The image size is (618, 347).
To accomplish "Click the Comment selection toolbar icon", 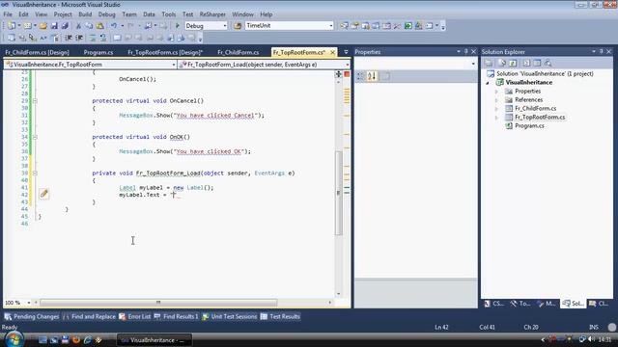I will coord(93,39).
